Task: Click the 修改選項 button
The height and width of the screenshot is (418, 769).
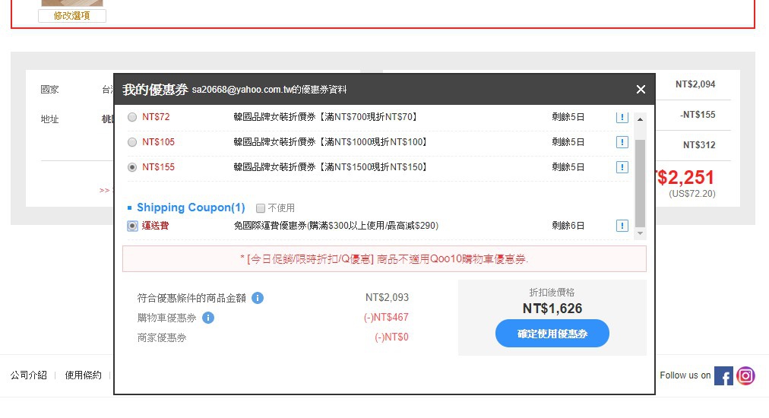Action: pyautogui.click(x=72, y=16)
